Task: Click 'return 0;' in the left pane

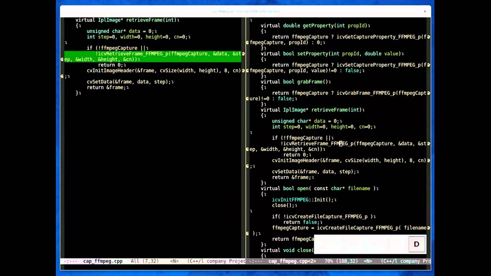Action: [x=110, y=65]
